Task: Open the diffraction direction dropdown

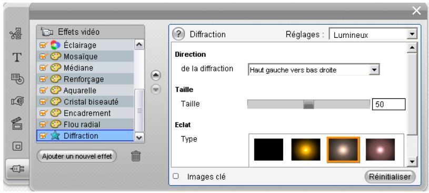Action: [x=374, y=70]
